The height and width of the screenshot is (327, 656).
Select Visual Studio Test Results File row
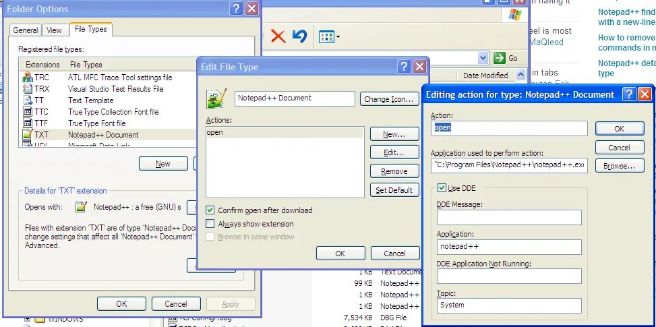[108, 88]
